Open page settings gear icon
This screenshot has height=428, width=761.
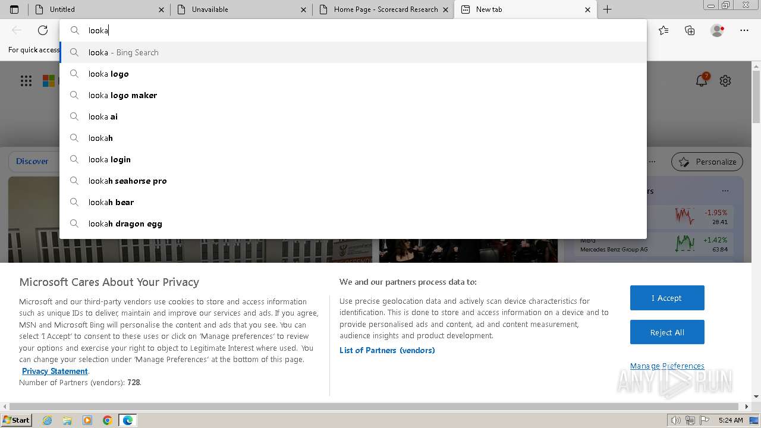point(725,81)
